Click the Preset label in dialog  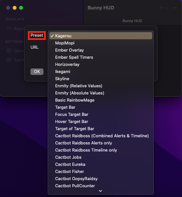(37, 35)
